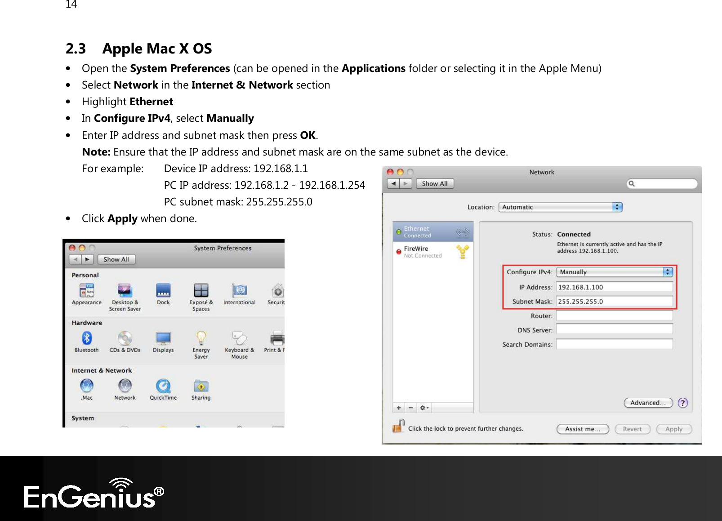
Task: Click the IP Address field
Action: click(614, 287)
